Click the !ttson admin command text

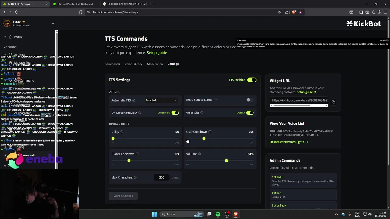point(276,193)
